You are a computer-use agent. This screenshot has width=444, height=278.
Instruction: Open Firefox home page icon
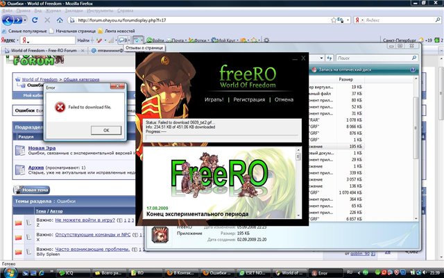(x=60, y=20)
